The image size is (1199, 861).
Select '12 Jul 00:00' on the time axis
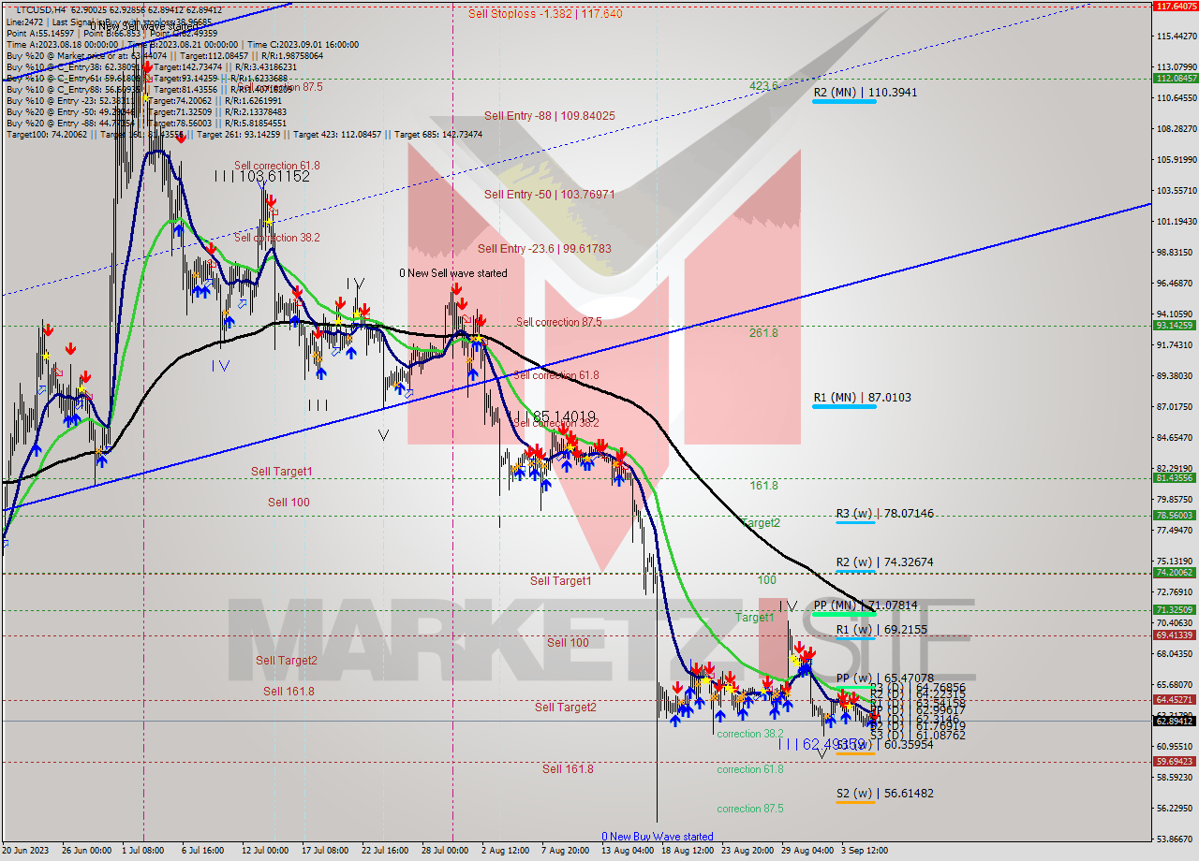coord(265,851)
